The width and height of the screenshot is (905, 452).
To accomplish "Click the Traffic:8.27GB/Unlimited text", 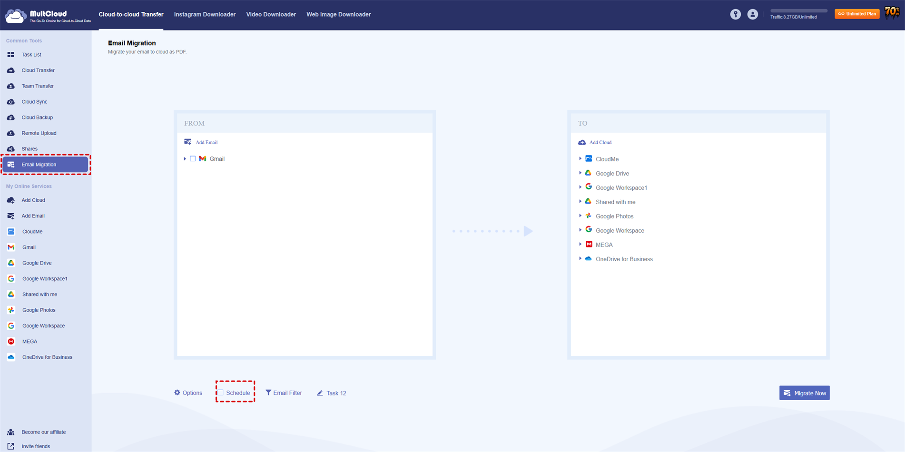I will click(794, 17).
